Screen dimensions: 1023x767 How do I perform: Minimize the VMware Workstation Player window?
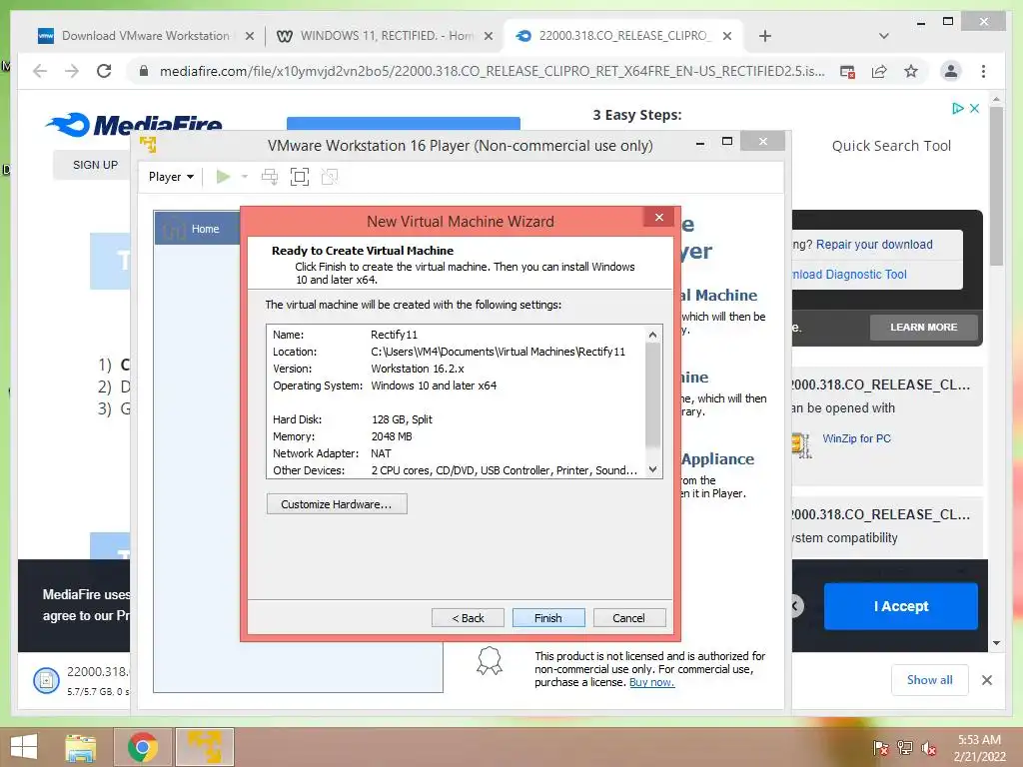(x=700, y=142)
